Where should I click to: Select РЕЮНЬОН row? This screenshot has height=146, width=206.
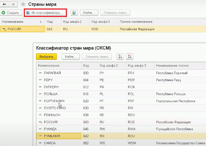(121, 115)
